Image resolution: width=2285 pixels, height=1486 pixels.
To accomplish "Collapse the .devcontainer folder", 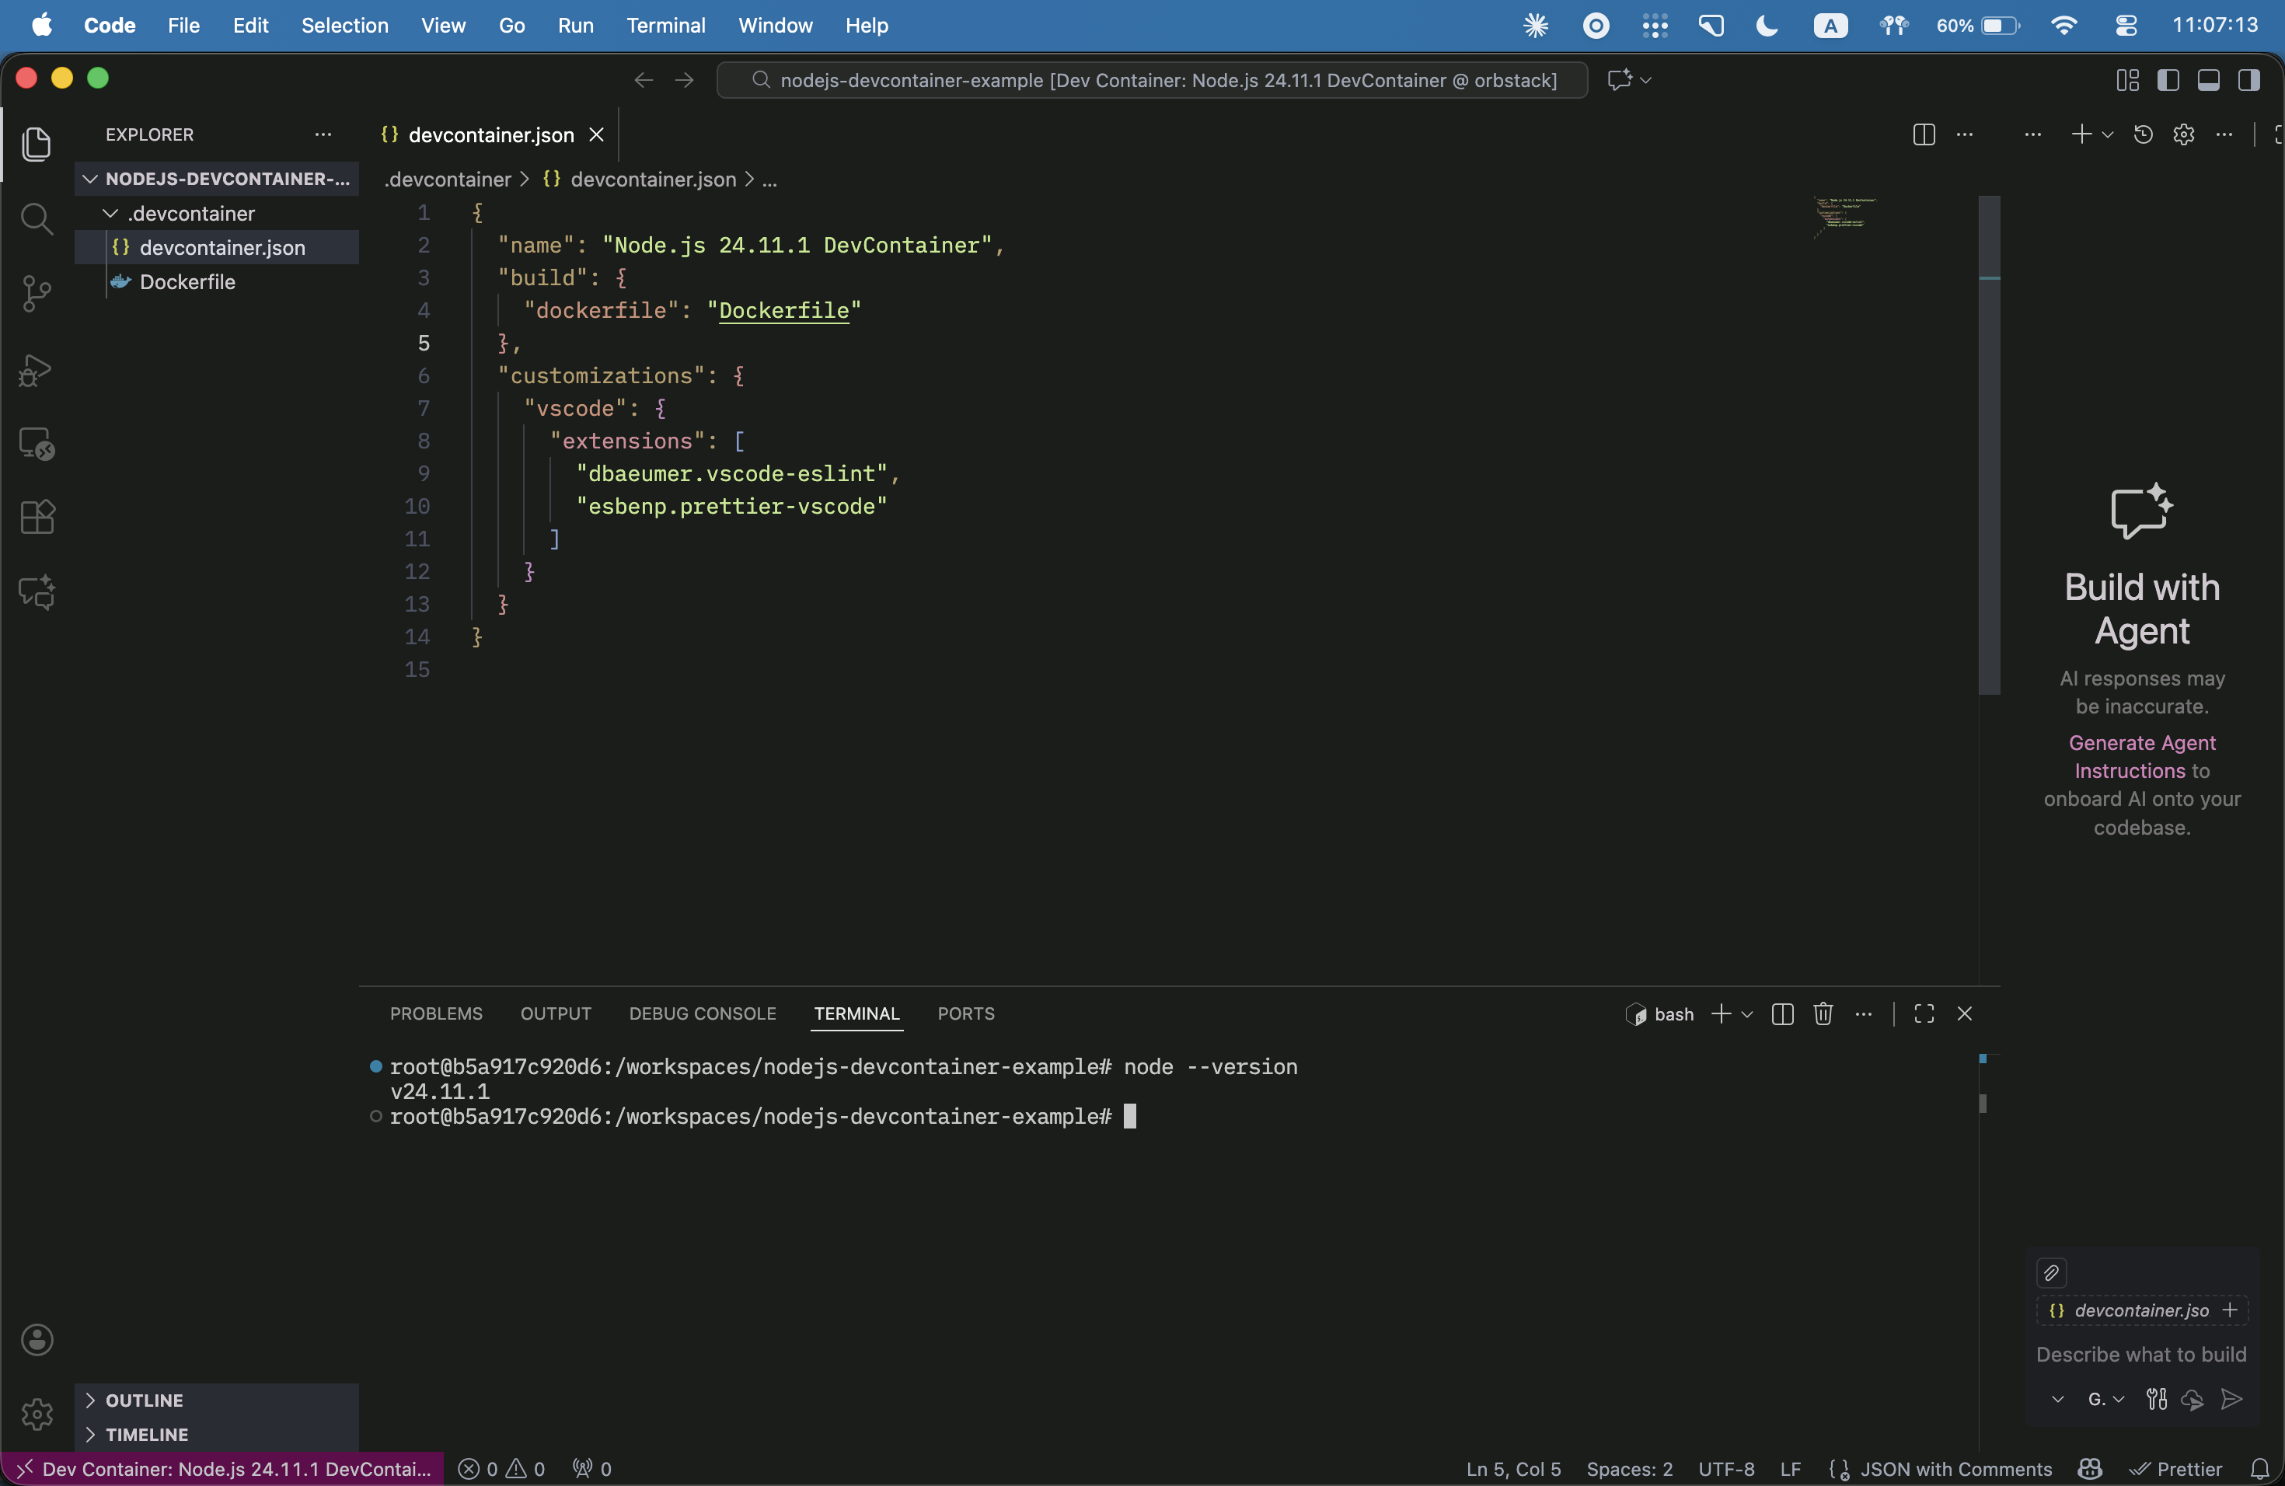I will [111, 213].
